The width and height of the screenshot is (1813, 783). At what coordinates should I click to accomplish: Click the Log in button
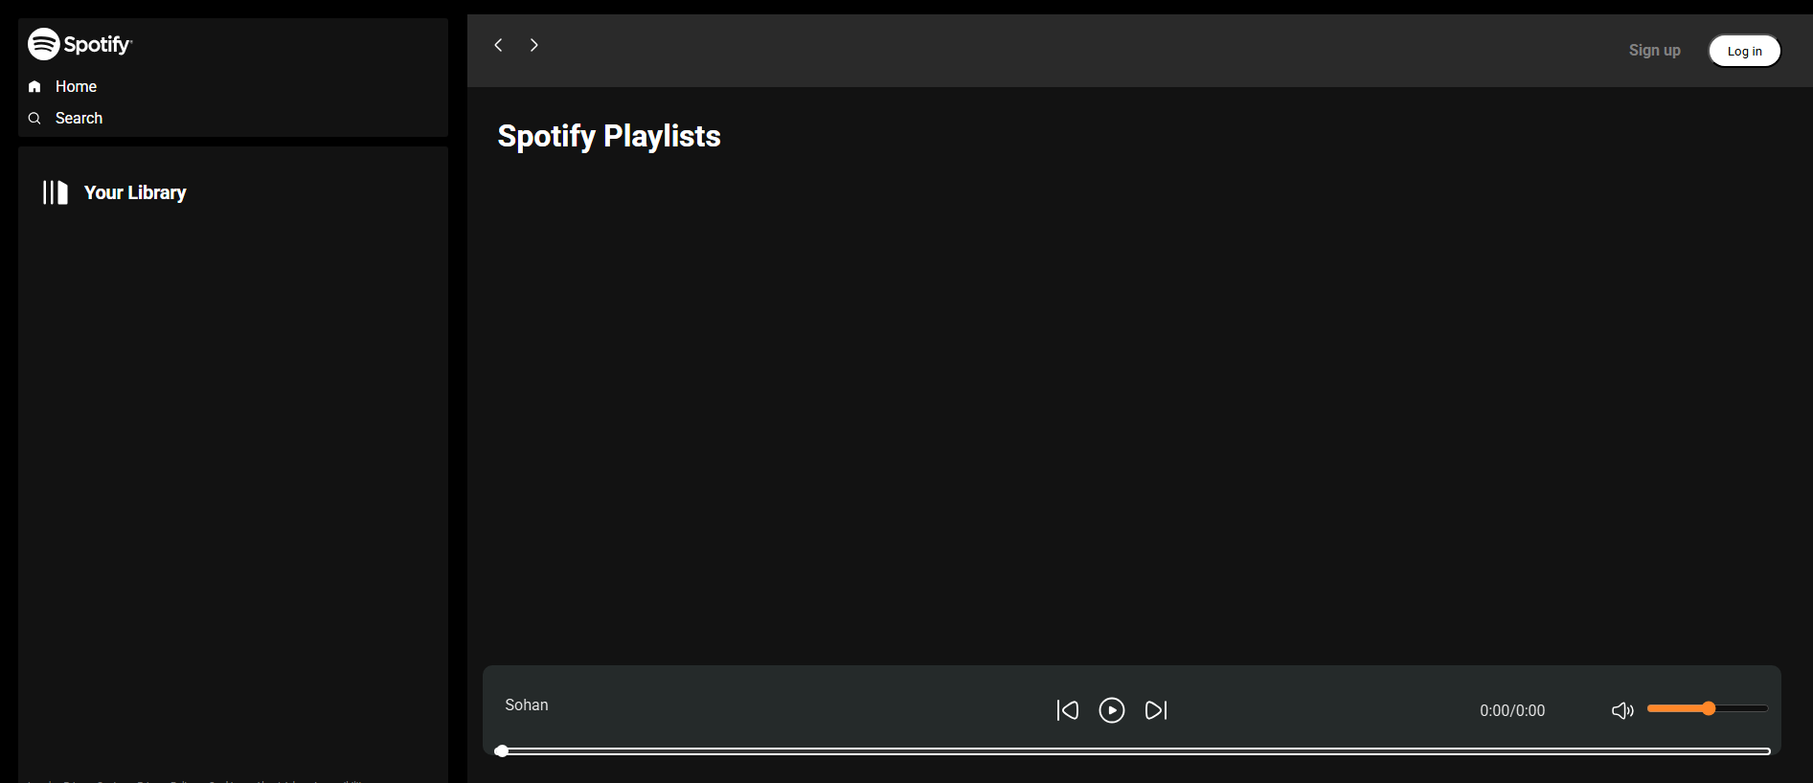point(1744,51)
